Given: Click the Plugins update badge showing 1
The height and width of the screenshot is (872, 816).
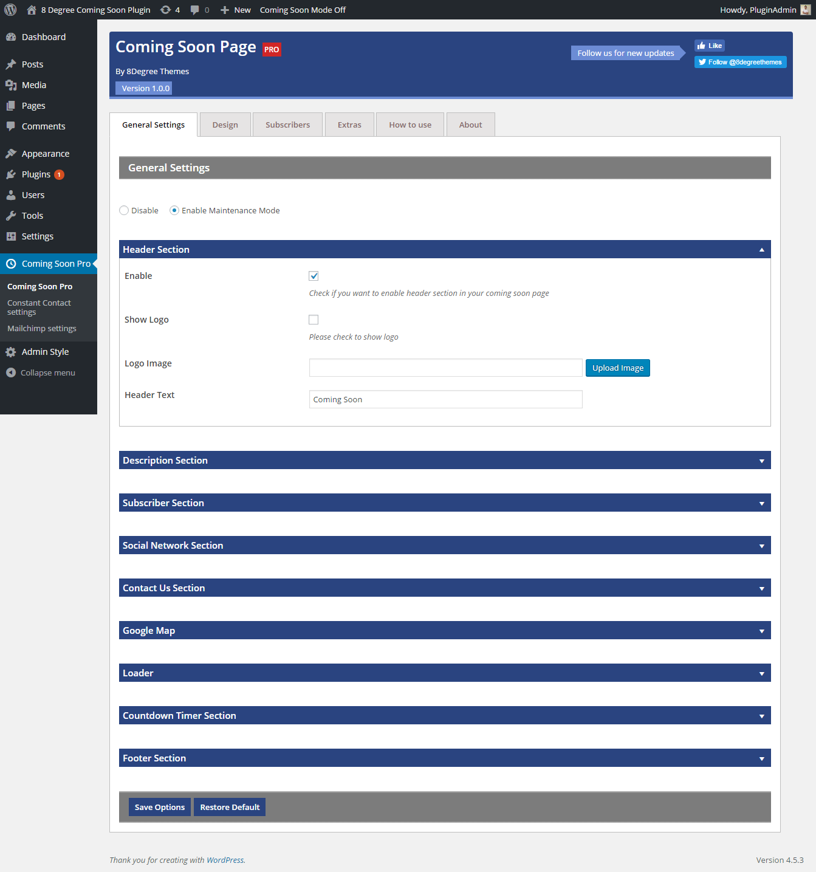Looking at the screenshot, I should click(59, 175).
